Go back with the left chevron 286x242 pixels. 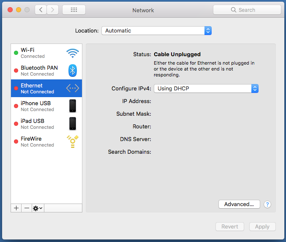pyautogui.click(x=41, y=10)
